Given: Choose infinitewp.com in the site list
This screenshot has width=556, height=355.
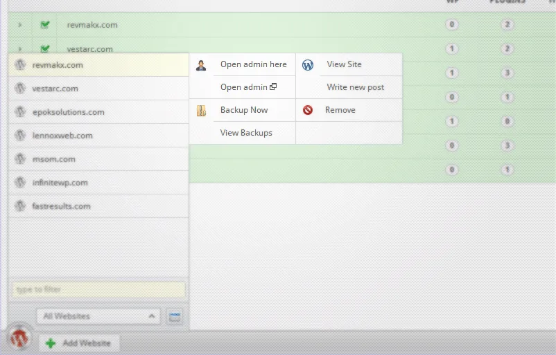Looking at the screenshot, I should coord(98,183).
